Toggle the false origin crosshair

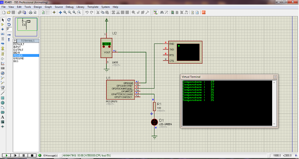point(54,12)
